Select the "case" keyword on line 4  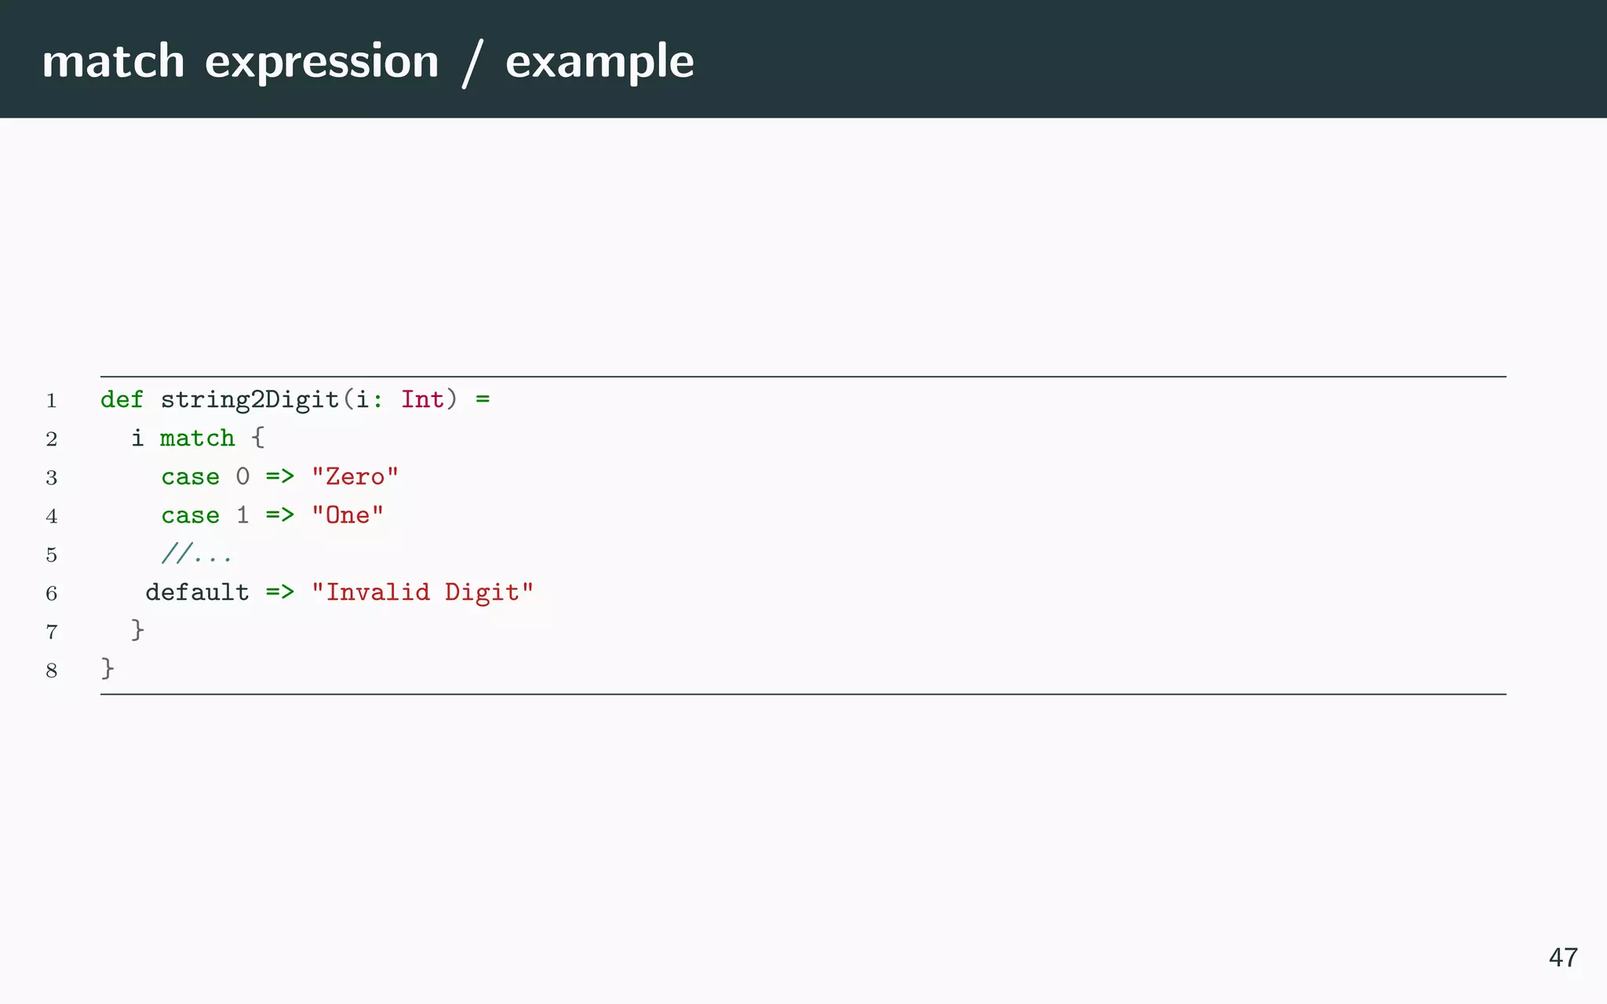coord(190,515)
